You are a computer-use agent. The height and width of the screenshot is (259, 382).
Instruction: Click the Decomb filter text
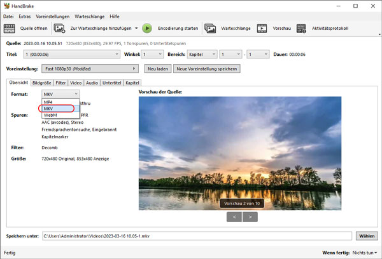tap(50, 147)
